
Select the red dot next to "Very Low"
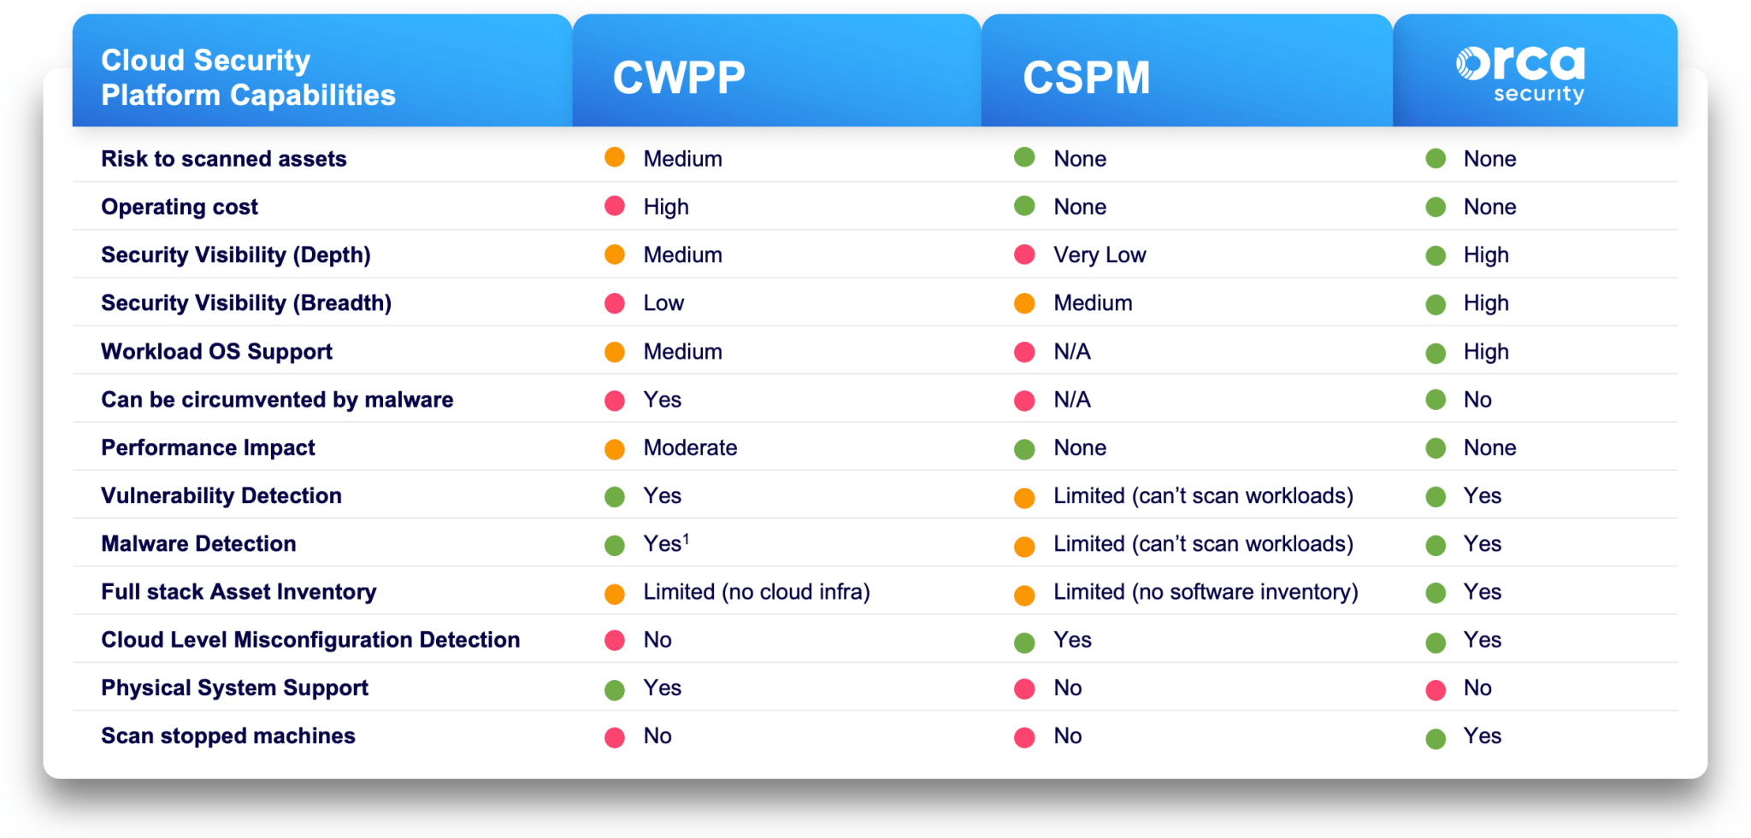click(1024, 255)
